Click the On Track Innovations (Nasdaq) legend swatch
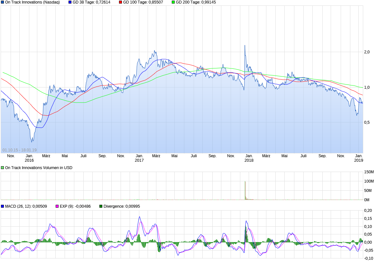 coord(2,2)
